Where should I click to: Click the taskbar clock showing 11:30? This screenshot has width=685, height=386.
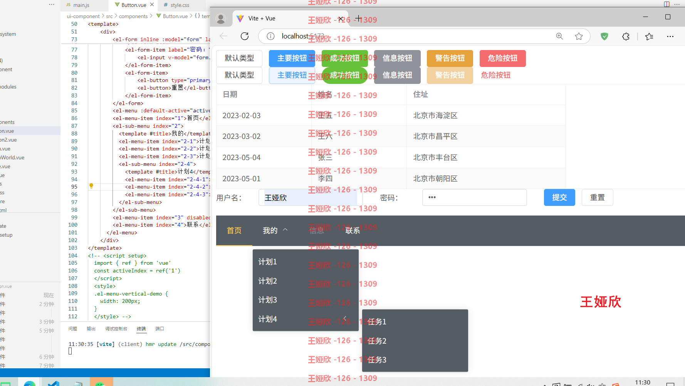pyautogui.click(x=642, y=382)
